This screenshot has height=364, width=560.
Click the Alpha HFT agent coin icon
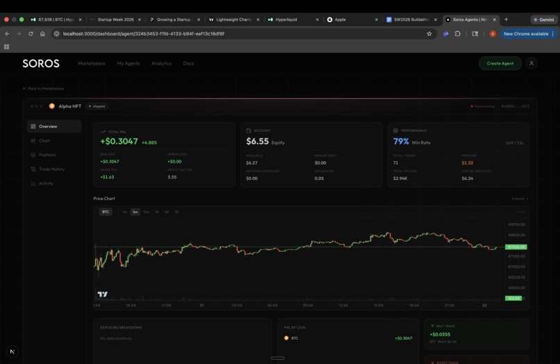(x=52, y=106)
